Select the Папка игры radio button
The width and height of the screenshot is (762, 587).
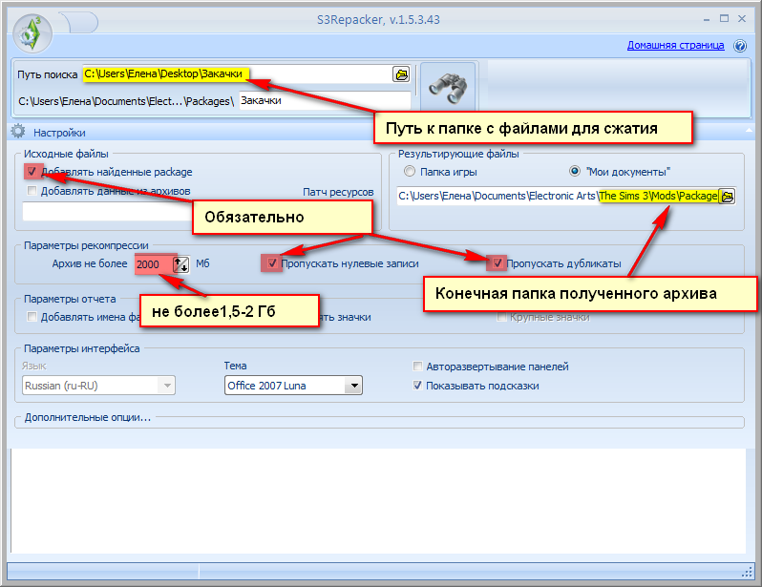pos(410,172)
